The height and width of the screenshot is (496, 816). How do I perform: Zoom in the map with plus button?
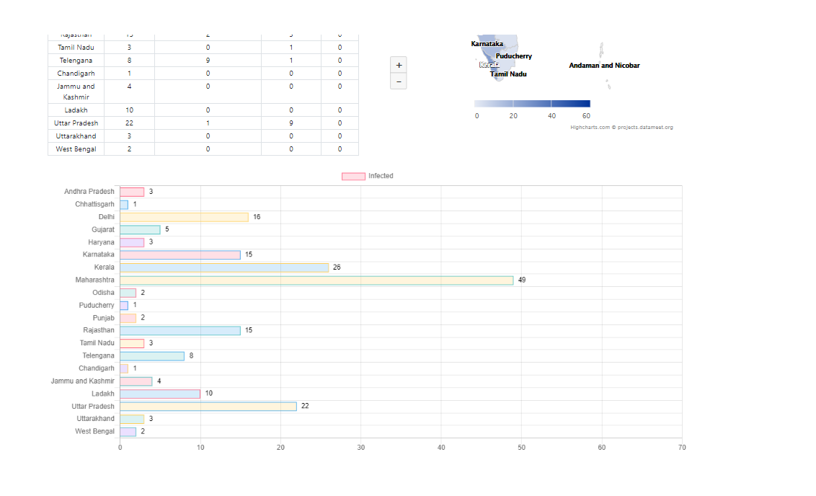tap(399, 65)
